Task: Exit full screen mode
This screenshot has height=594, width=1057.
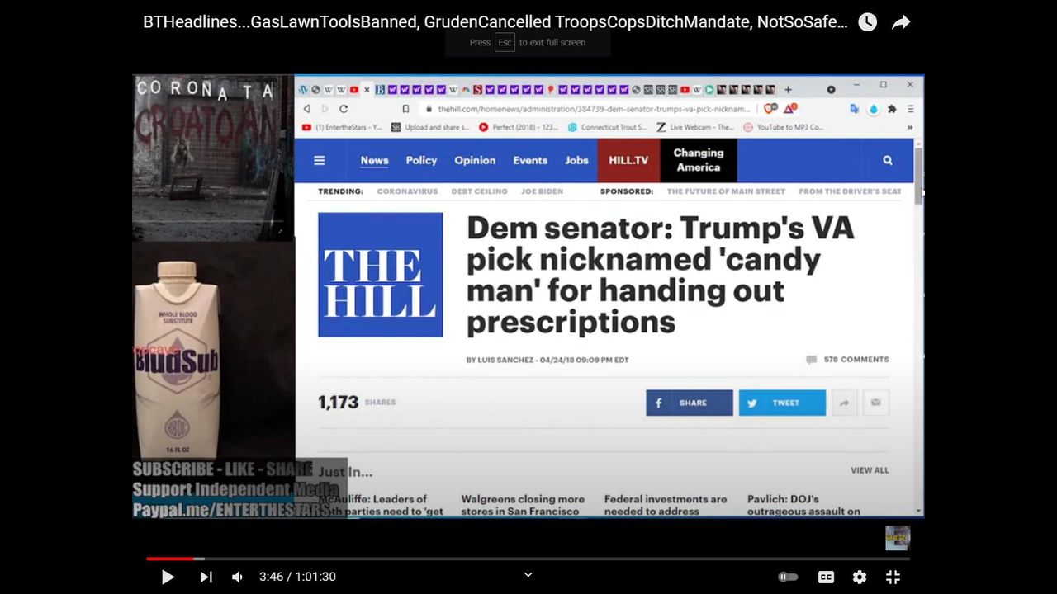Action: point(893,577)
